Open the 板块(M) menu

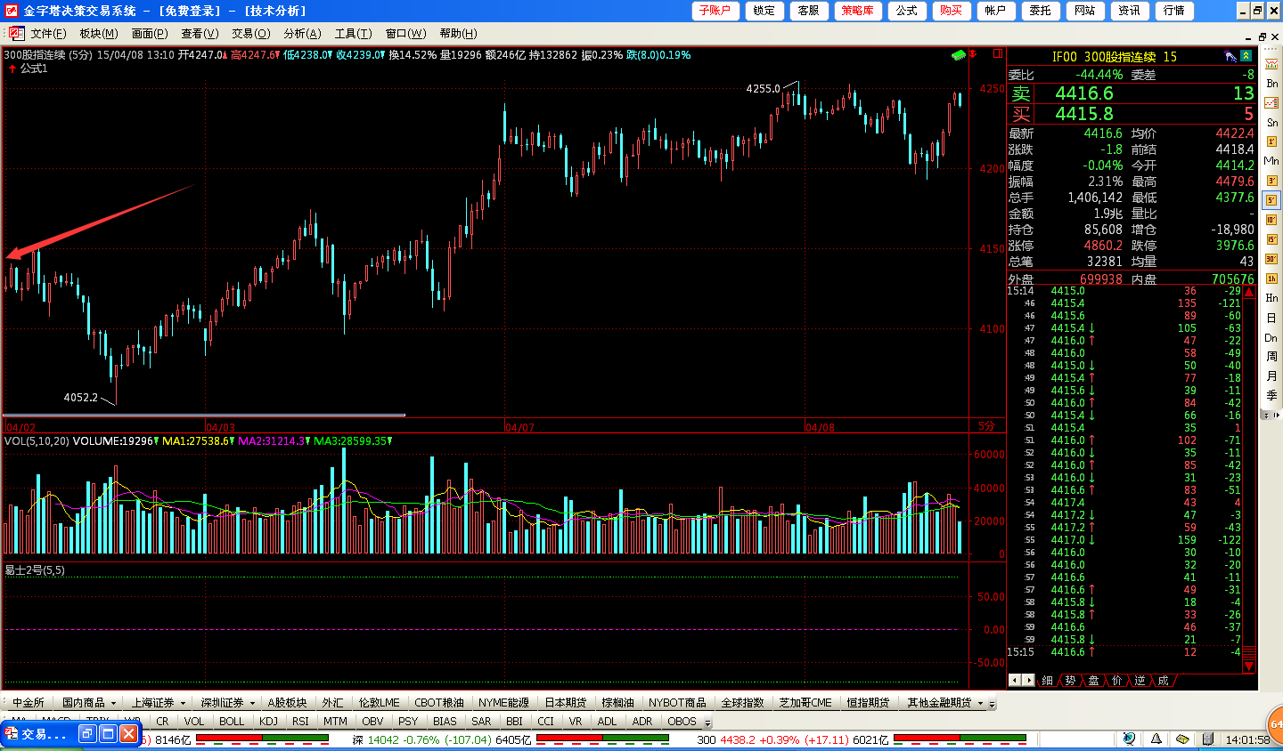pyautogui.click(x=99, y=34)
